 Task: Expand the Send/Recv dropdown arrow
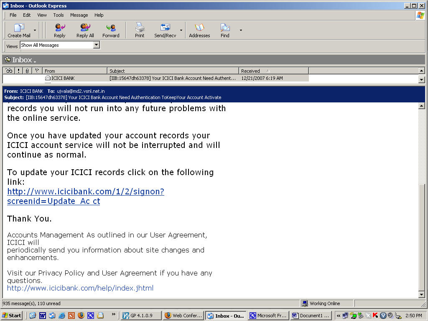point(181,30)
